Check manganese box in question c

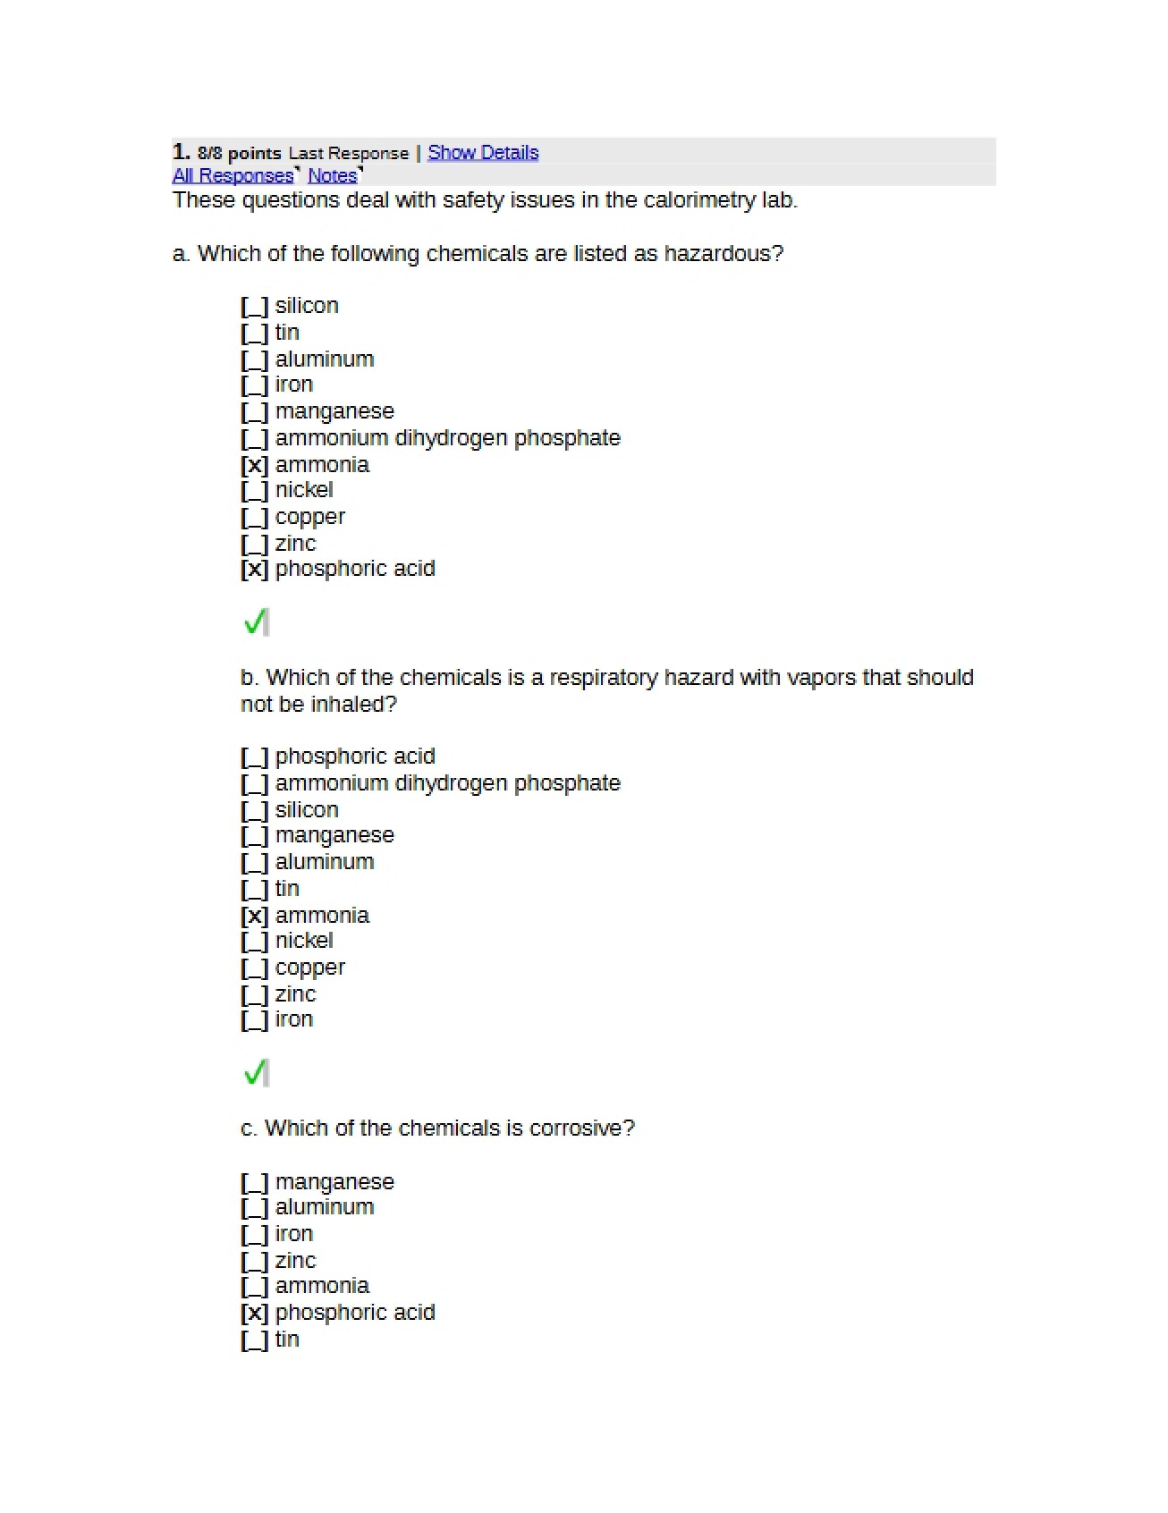pyautogui.click(x=255, y=1183)
